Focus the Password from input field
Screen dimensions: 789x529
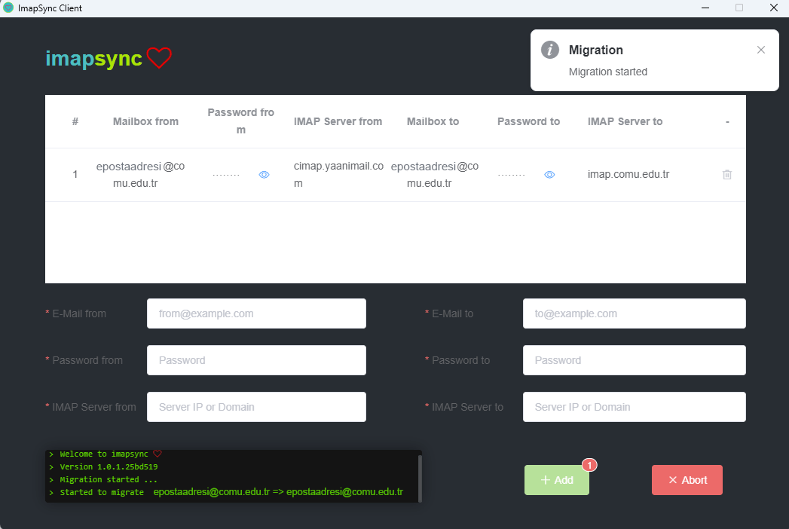[256, 360]
